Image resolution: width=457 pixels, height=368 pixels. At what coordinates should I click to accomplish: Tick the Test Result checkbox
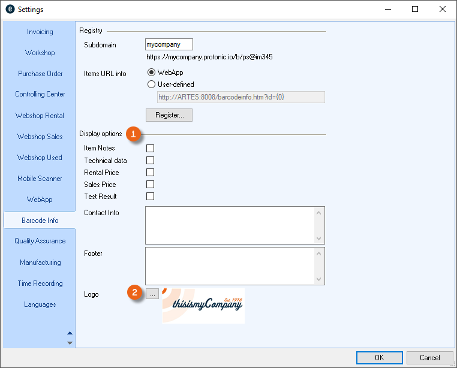(x=151, y=197)
